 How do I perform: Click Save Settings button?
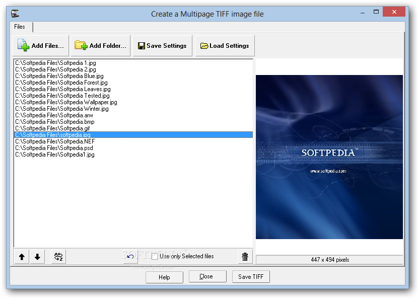pyautogui.click(x=163, y=46)
